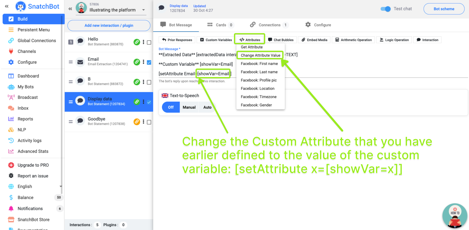Switch to the Cards tab
The image size is (469, 230).
coord(220,25)
